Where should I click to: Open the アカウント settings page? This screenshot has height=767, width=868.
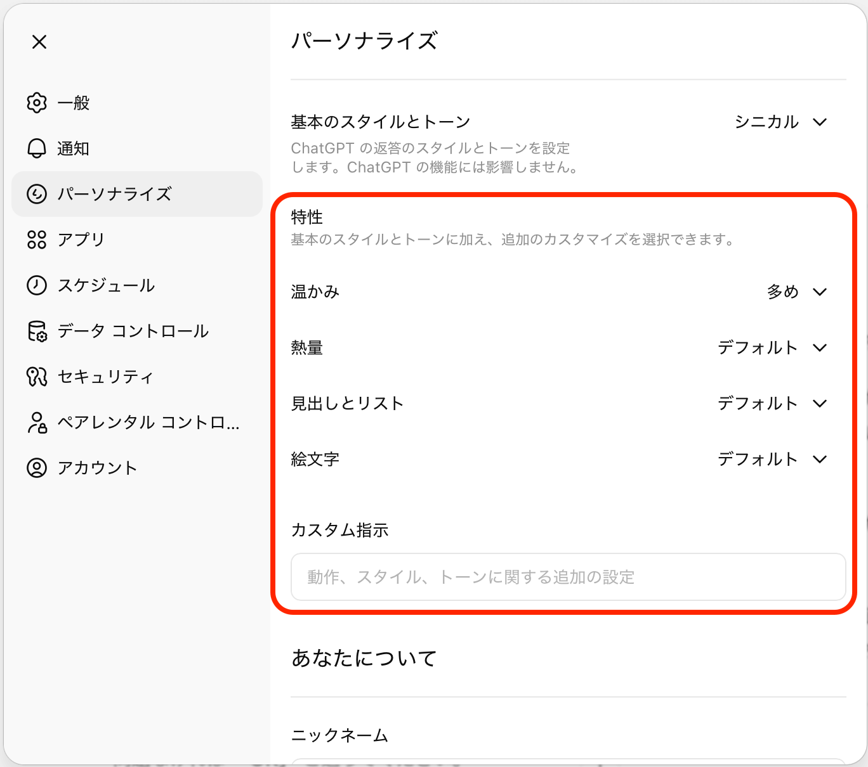tap(97, 468)
